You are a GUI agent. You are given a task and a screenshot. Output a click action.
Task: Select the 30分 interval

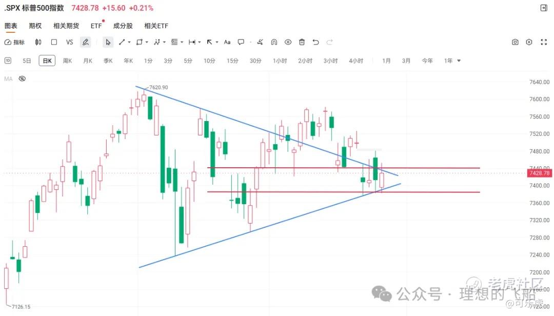pos(255,61)
